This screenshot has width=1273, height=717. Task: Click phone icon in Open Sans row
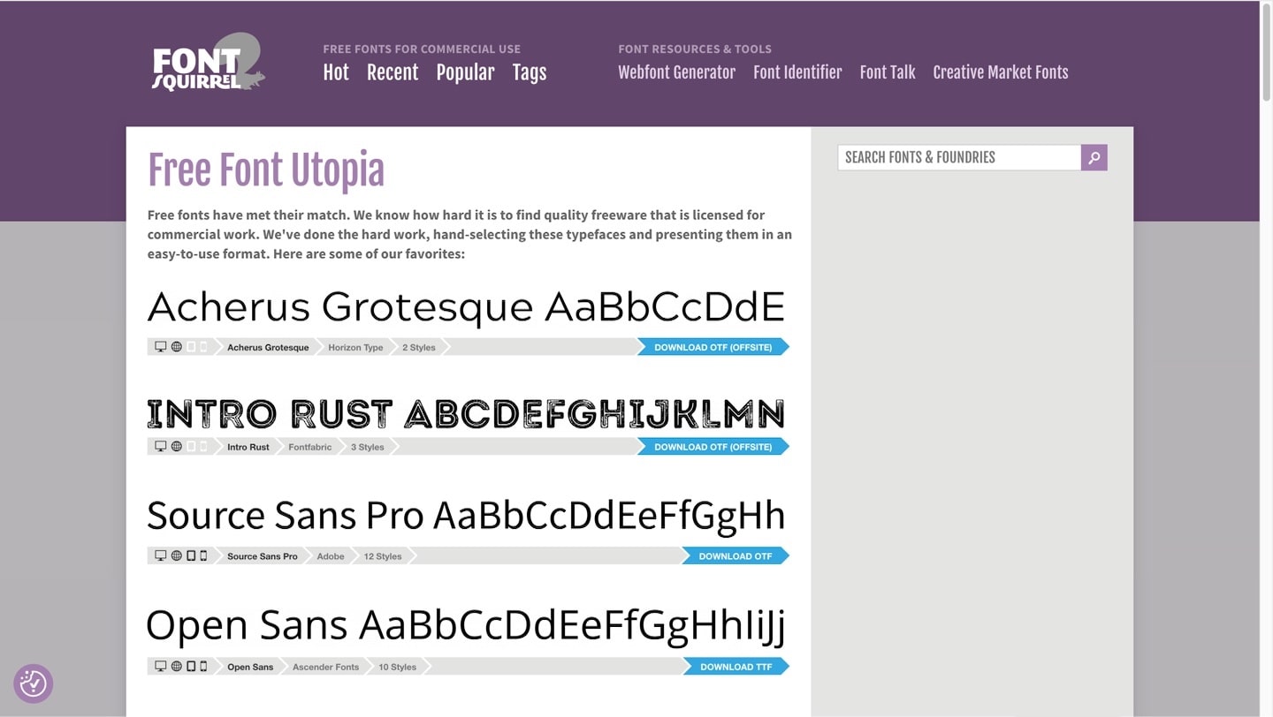click(203, 667)
